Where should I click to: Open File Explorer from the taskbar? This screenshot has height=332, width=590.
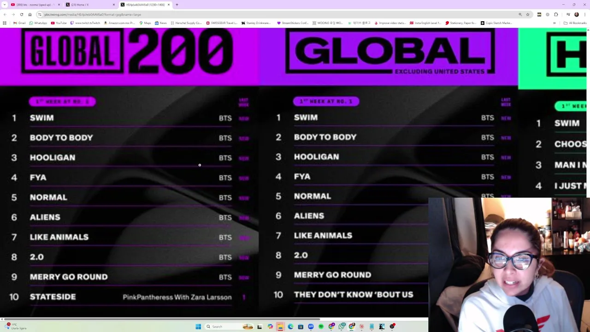(280, 326)
